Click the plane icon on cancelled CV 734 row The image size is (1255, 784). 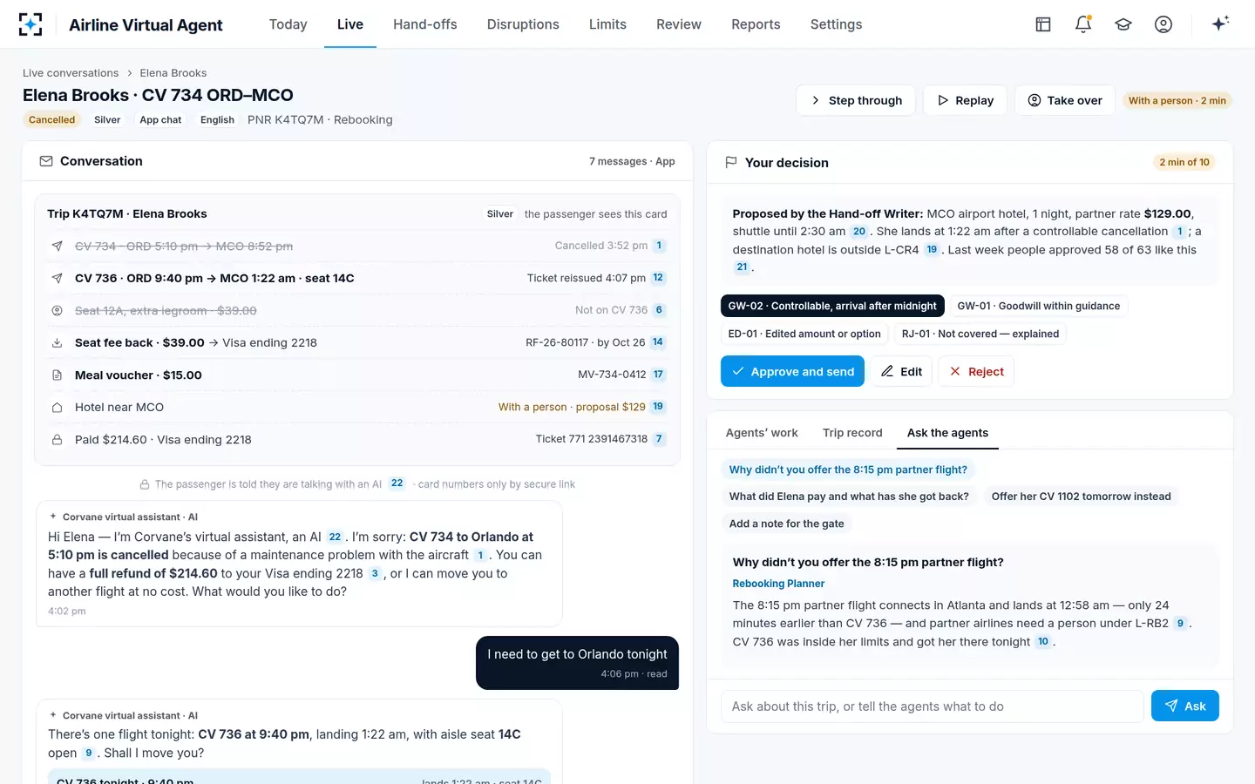[57, 246]
